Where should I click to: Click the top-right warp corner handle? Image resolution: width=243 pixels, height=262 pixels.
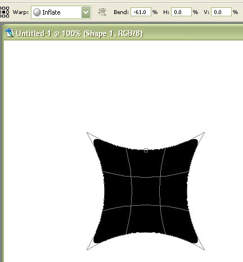click(x=204, y=133)
